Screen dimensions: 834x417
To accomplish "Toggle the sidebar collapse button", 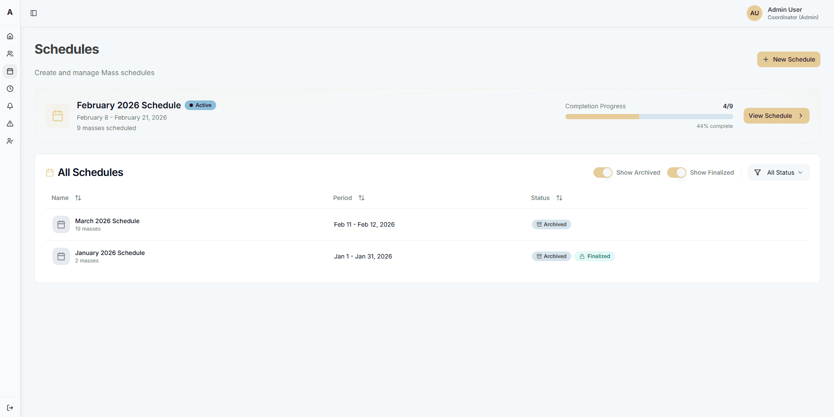I will (x=34, y=13).
